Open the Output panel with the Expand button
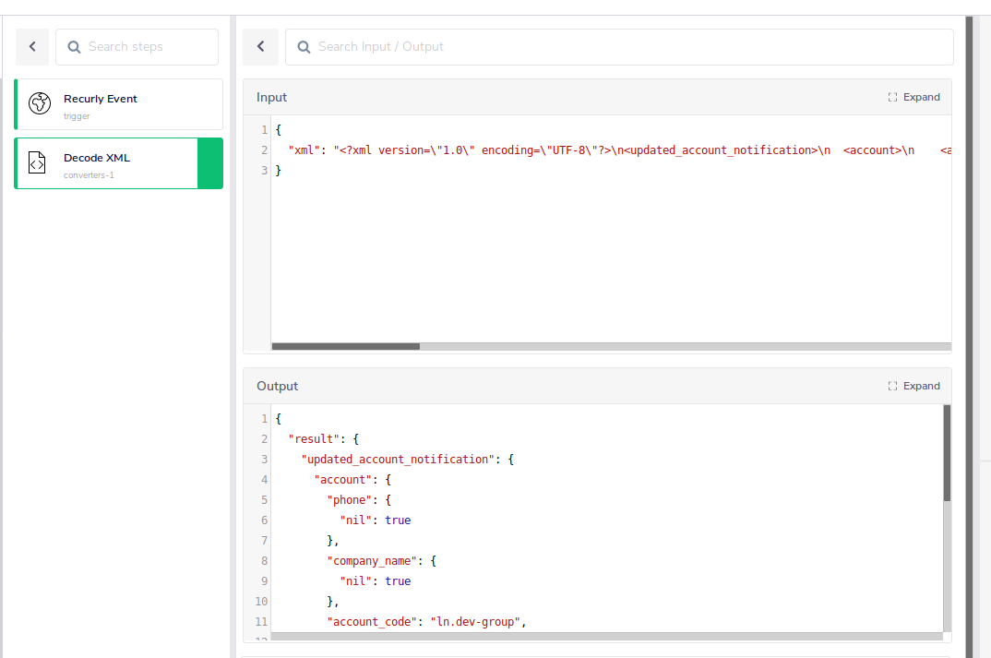 pos(922,386)
